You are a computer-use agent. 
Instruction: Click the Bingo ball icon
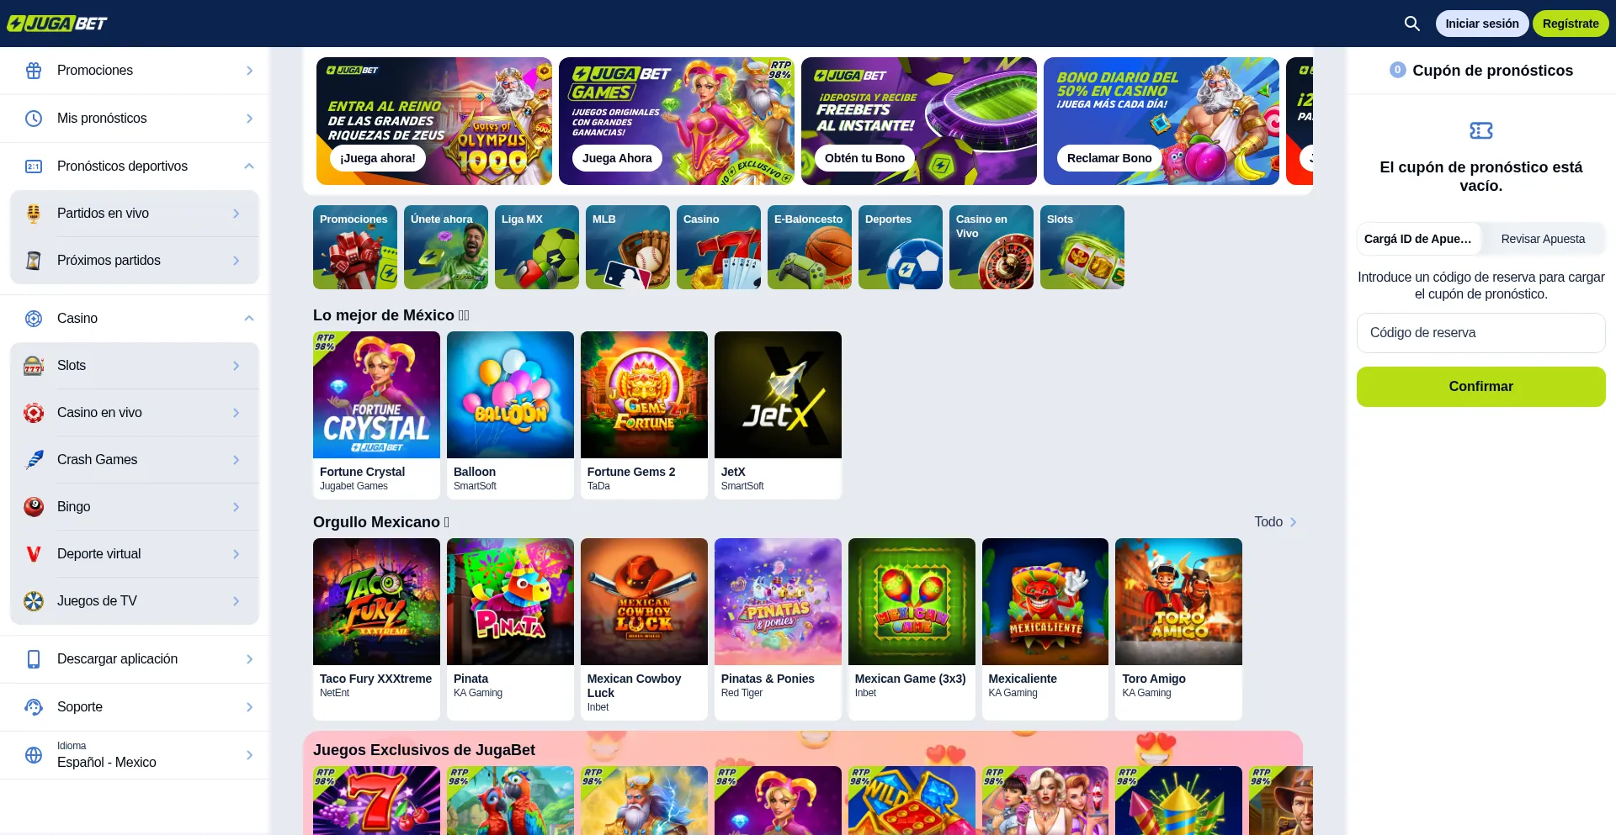[x=34, y=507]
